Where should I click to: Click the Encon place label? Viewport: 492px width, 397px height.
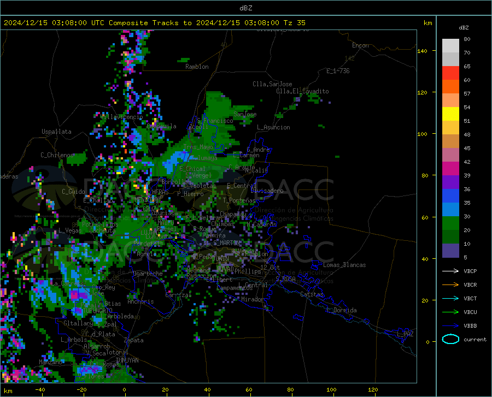[x=360, y=45]
